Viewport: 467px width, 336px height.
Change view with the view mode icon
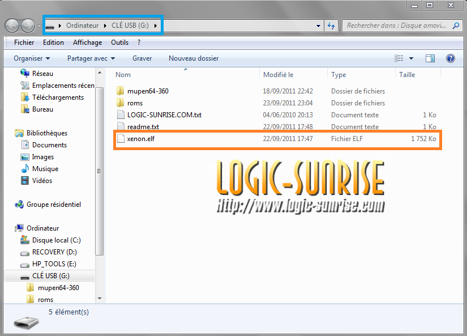tap(399, 58)
